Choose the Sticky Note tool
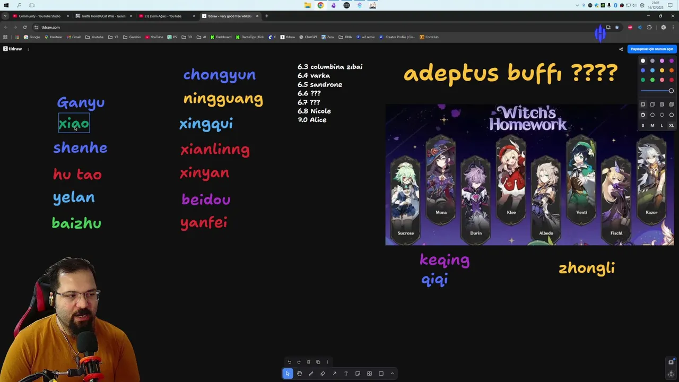679x382 pixels. pyautogui.click(x=358, y=374)
